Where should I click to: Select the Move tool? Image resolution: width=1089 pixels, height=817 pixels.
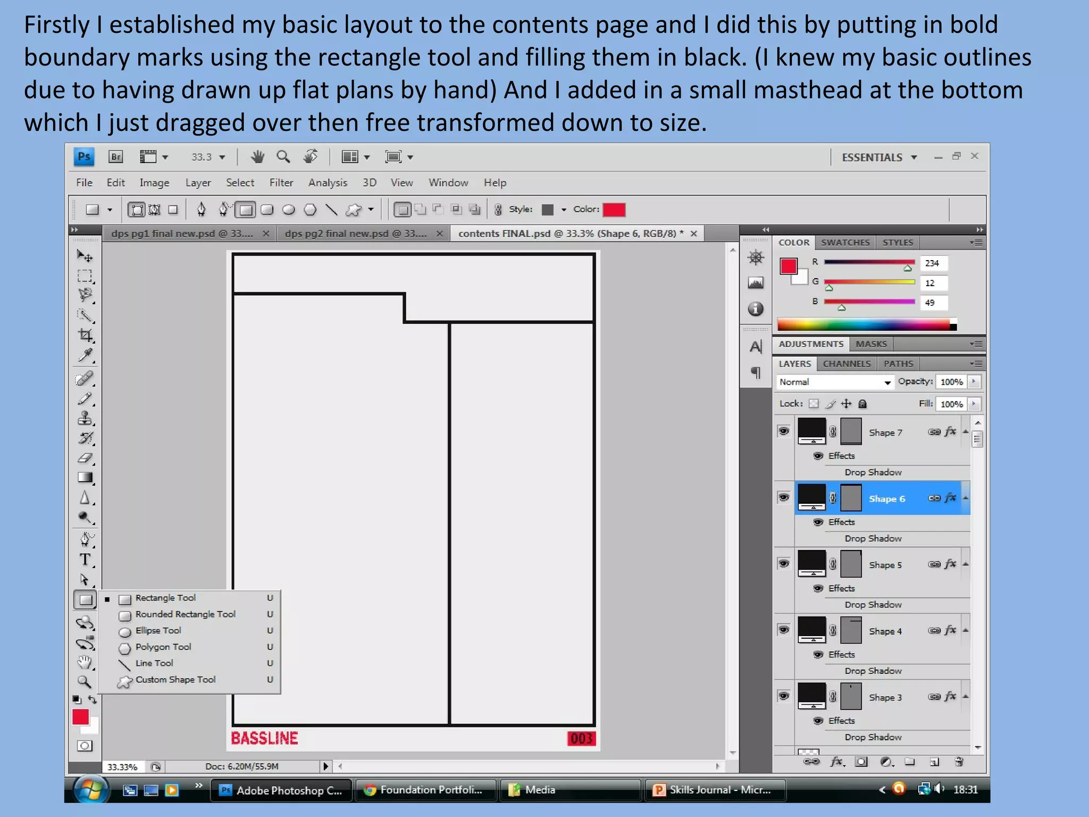tap(85, 256)
